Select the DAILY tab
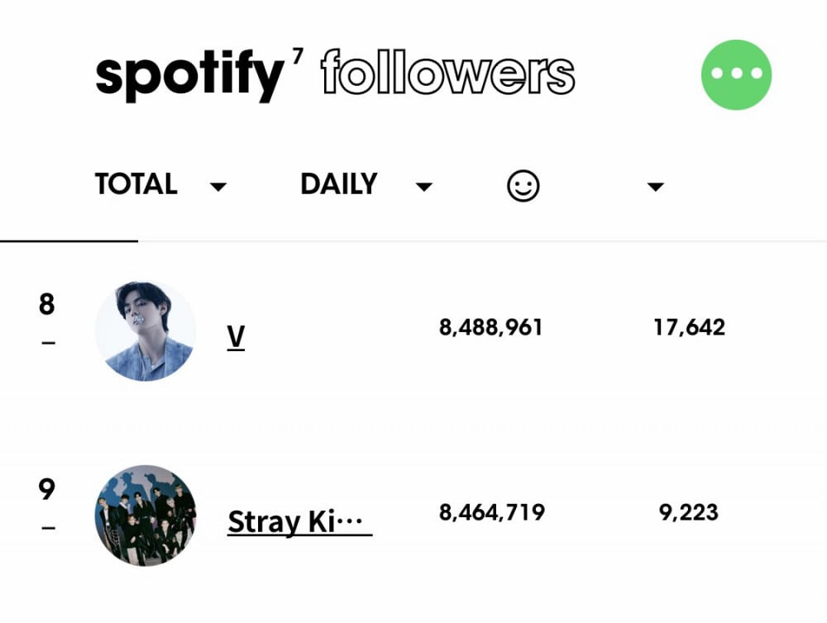Screen dimensions: 827x623 point(338,184)
